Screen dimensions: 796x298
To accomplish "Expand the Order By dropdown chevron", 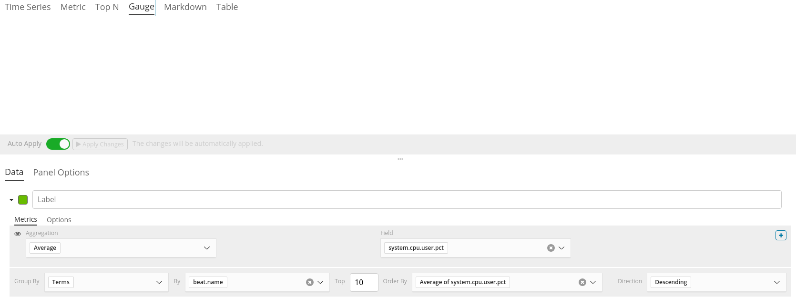I will [x=593, y=282].
